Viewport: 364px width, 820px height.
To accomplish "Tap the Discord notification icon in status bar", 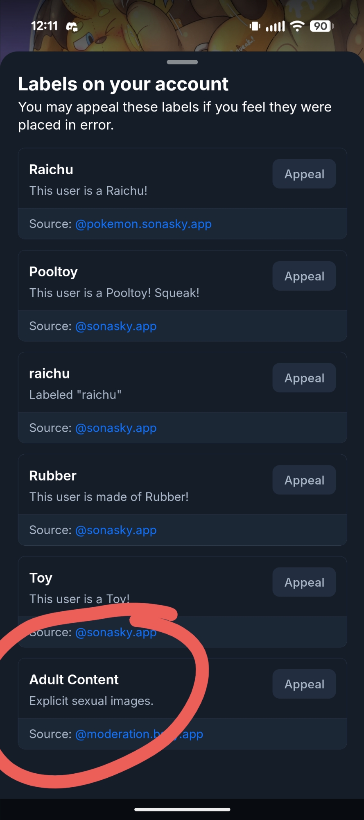I will [72, 27].
